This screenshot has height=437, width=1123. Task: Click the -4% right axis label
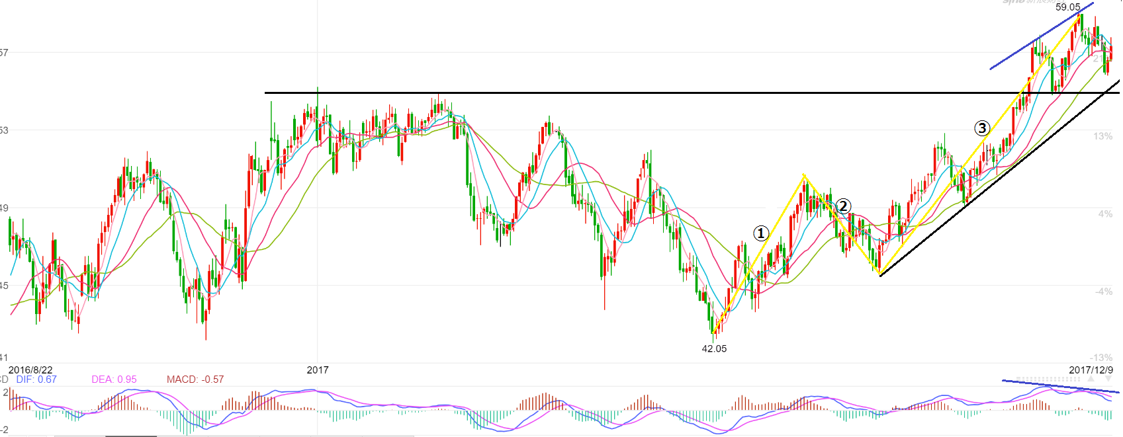tap(1104, 292)
